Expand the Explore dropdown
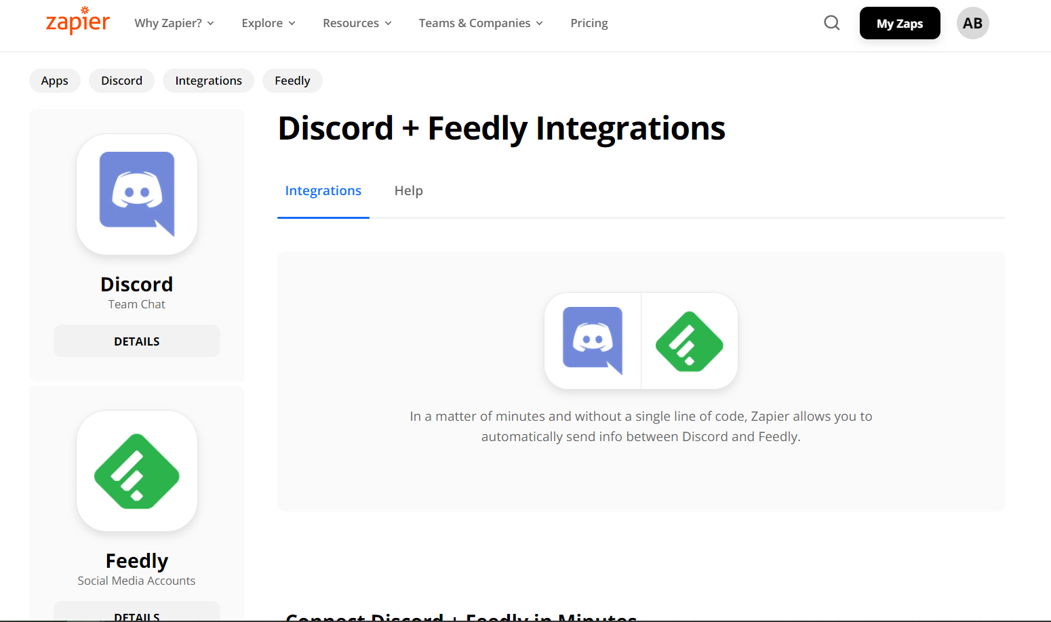1051x622 pixels. (x=269, y=23)
